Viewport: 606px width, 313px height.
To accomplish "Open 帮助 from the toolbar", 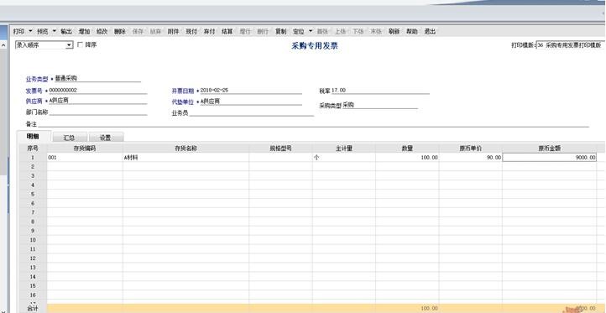I will pyautogui.click(x=411, y=31).
